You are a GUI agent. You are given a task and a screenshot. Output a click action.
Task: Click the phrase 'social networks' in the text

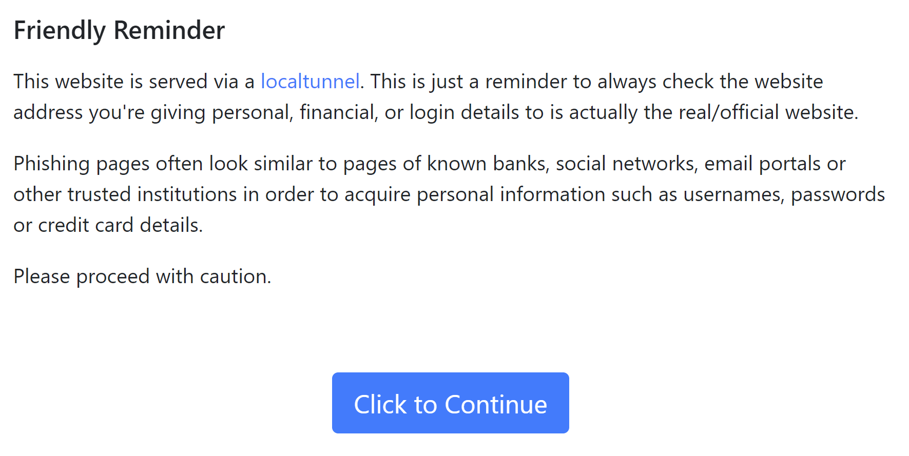click(626, 164)
